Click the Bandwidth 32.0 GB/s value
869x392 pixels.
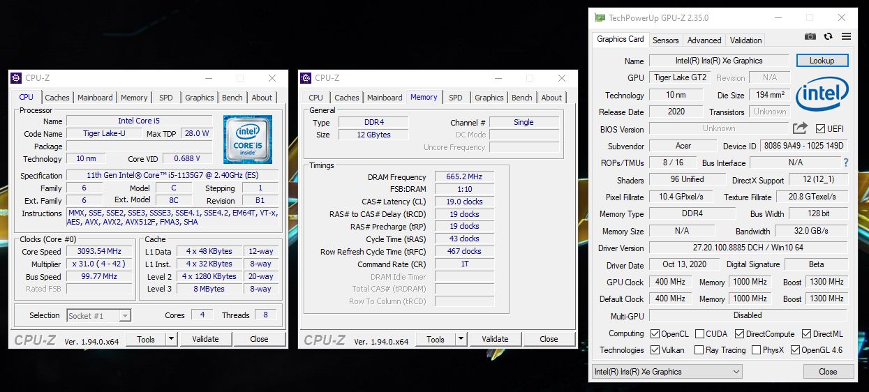[811, 231]
